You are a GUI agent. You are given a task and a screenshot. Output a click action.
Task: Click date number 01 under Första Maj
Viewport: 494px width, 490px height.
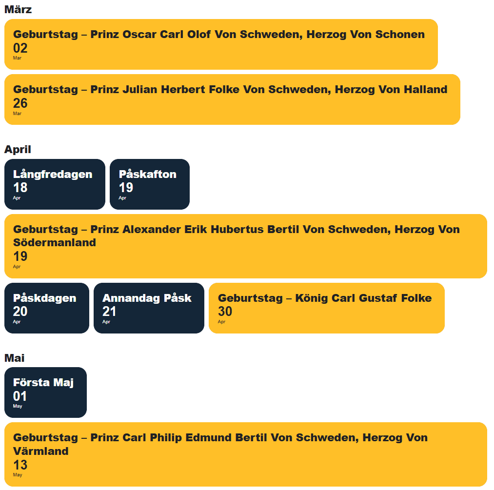pos(20,396)
